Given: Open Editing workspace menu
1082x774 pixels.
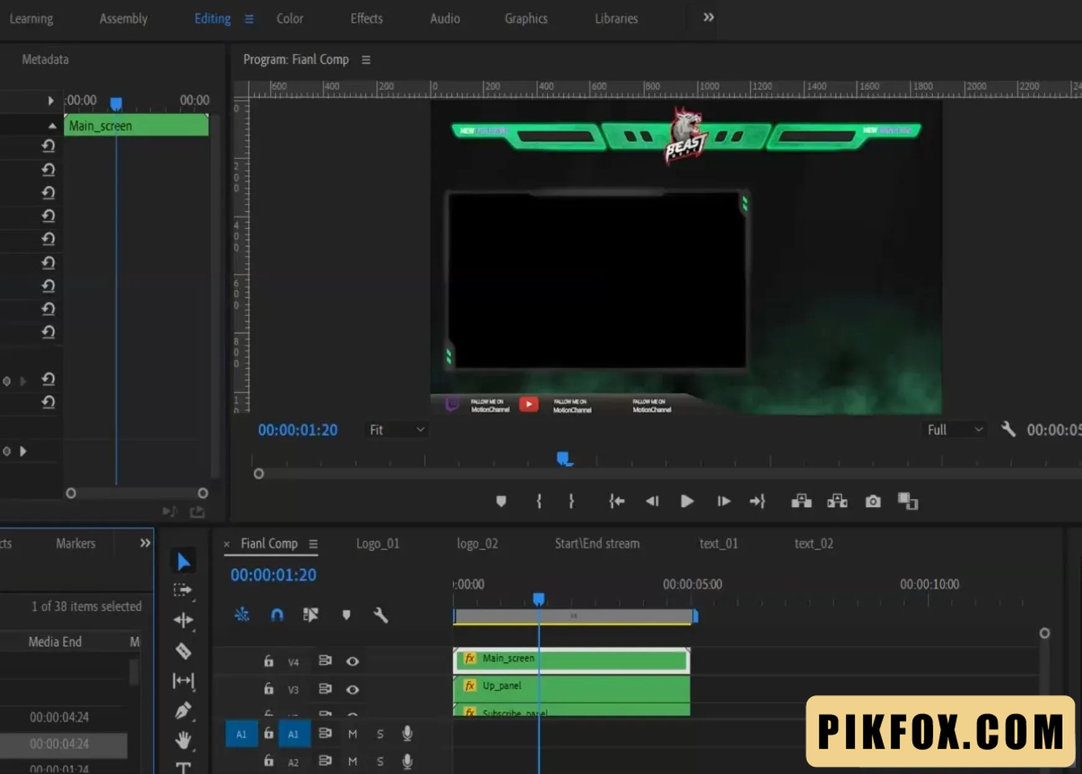Looking at the screenshot, I should [x=249, y=19].
